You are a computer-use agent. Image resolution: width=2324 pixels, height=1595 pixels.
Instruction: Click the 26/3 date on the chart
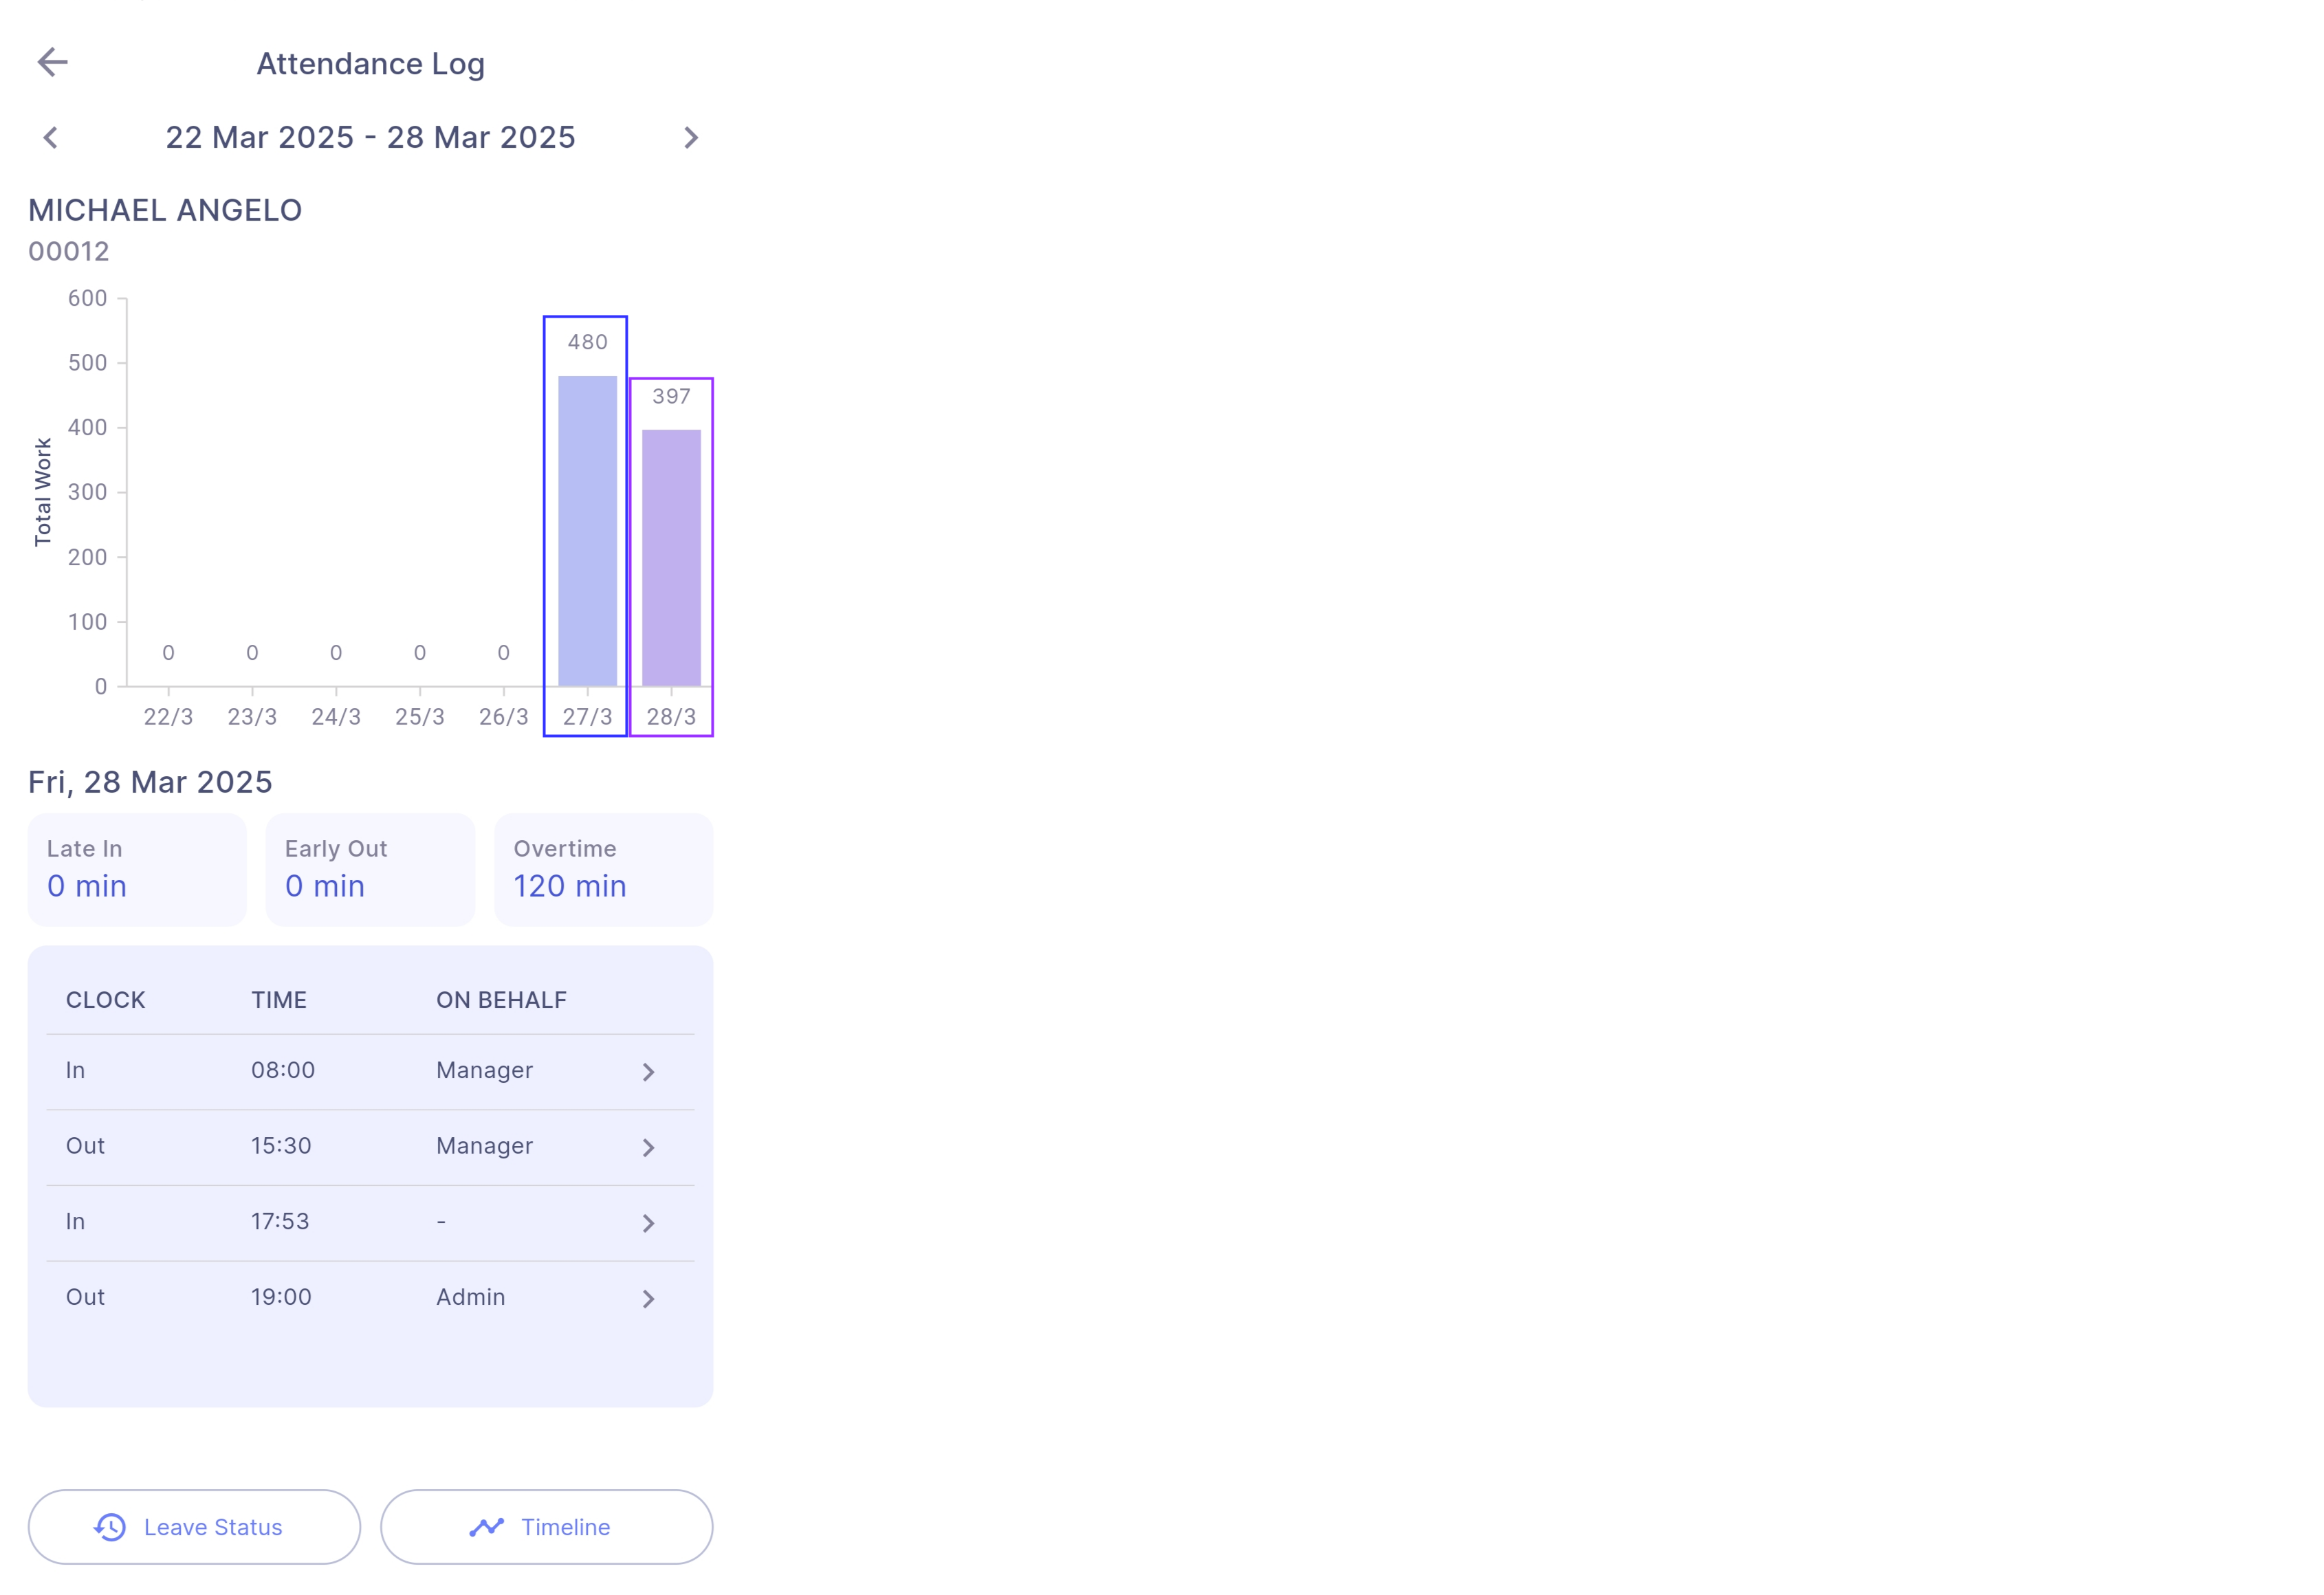[503, 716]
